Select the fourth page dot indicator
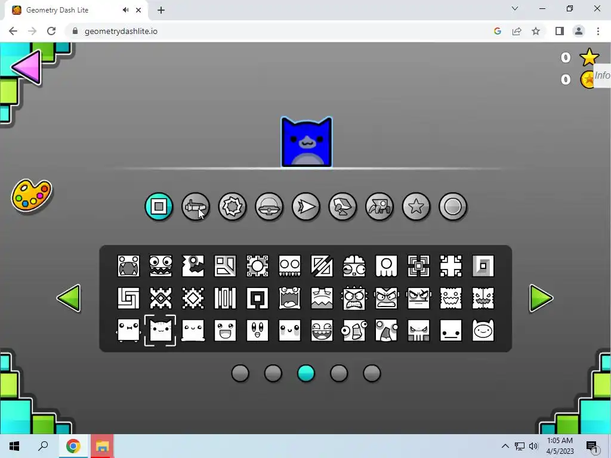 tap(339, 373)
